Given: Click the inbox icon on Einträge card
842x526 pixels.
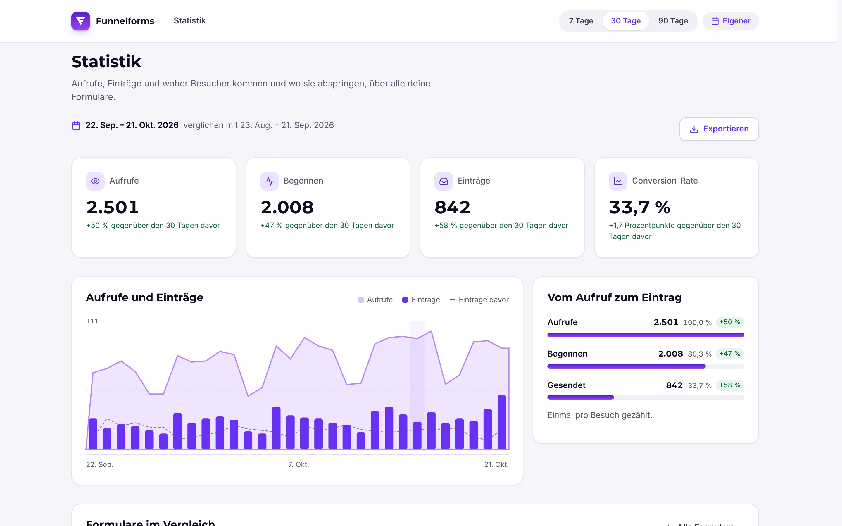Looking at the screenshot, I should [444, 181].
